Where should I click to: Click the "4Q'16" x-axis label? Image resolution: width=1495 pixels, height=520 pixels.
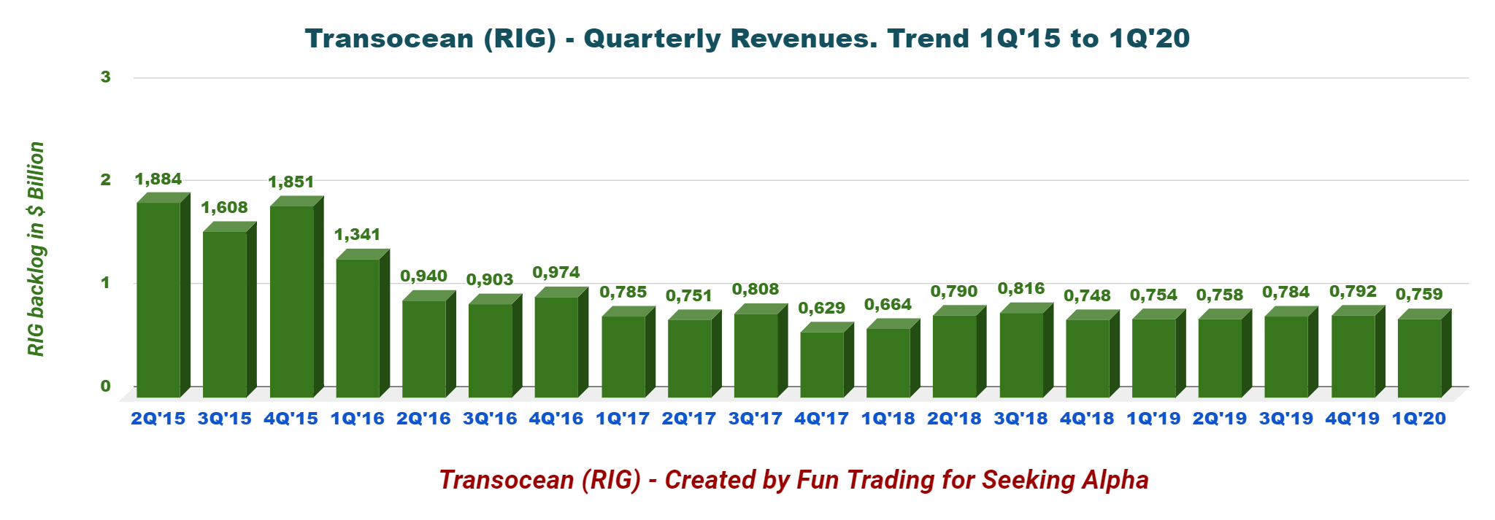[x=556, y=419]
